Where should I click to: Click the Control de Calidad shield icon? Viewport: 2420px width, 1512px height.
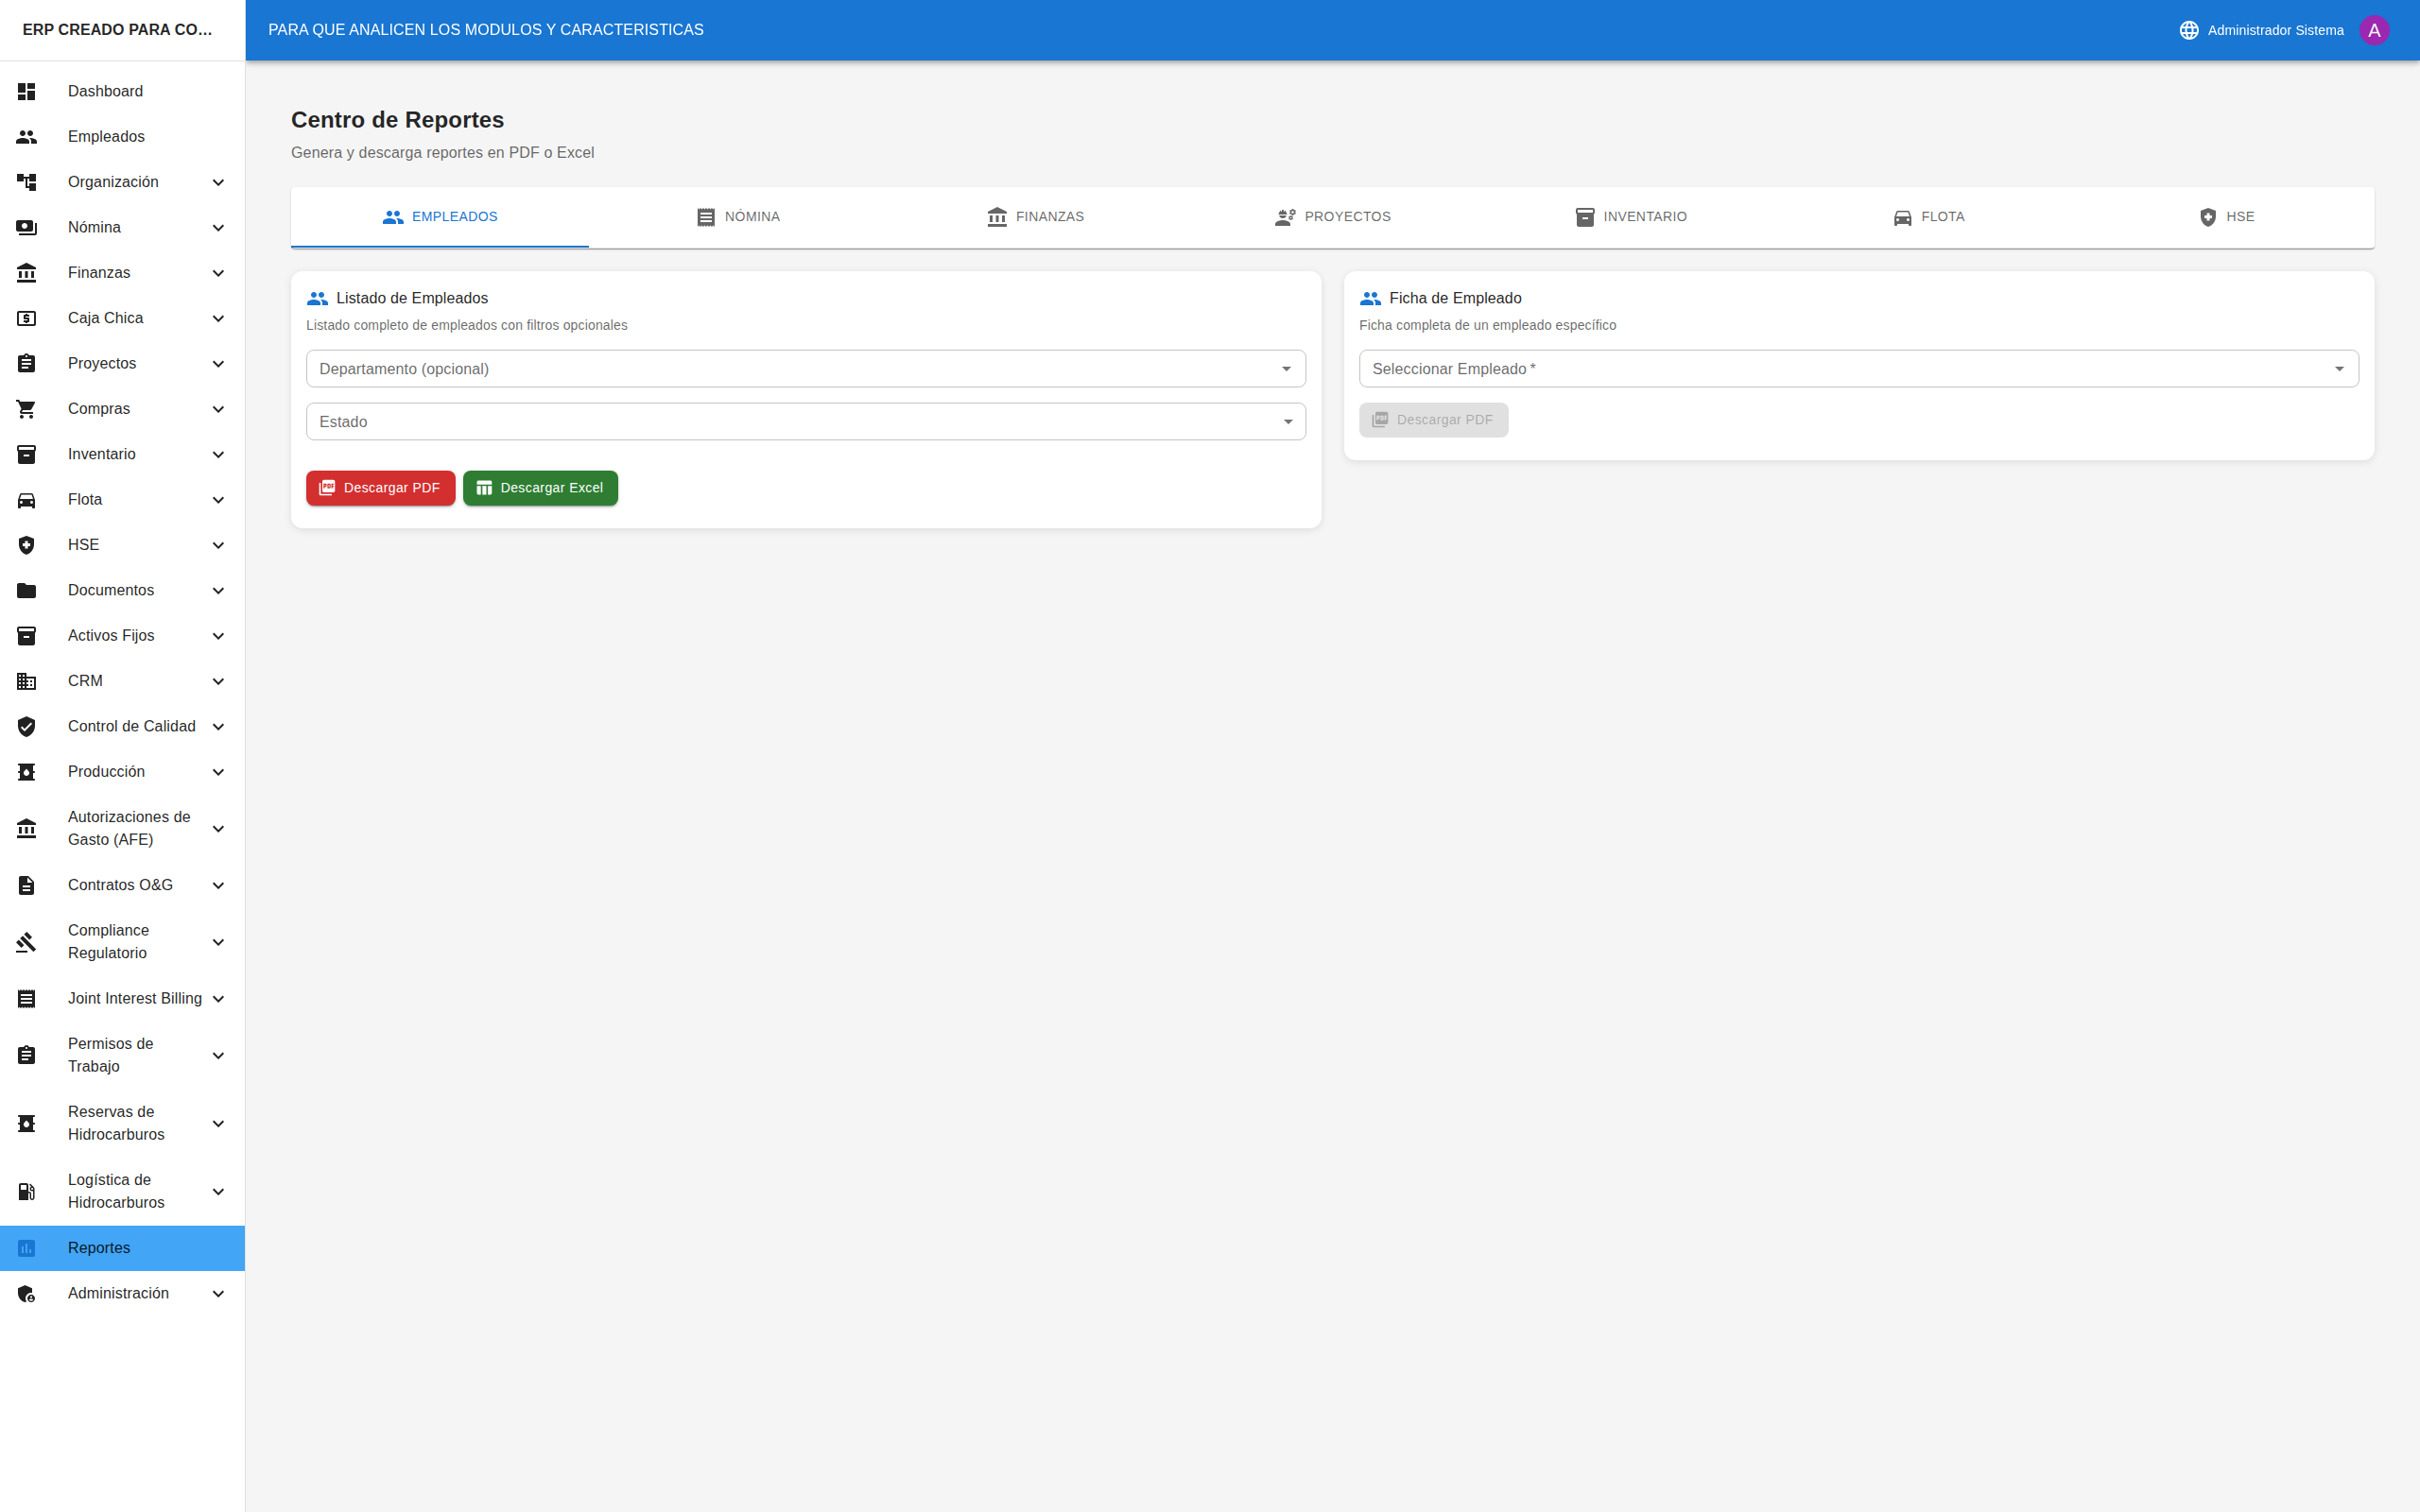[x=27, y=726]
